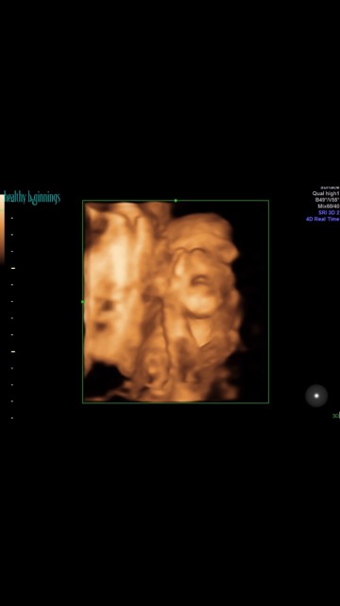The height and width of the screenshot is (606, 340).
Task: Click the light source direction sphere
Action: [316, 396]
